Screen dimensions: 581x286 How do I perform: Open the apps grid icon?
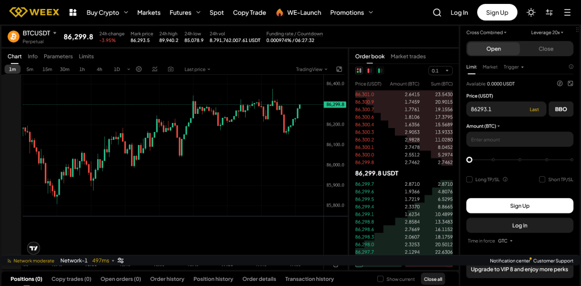(73, 12)
